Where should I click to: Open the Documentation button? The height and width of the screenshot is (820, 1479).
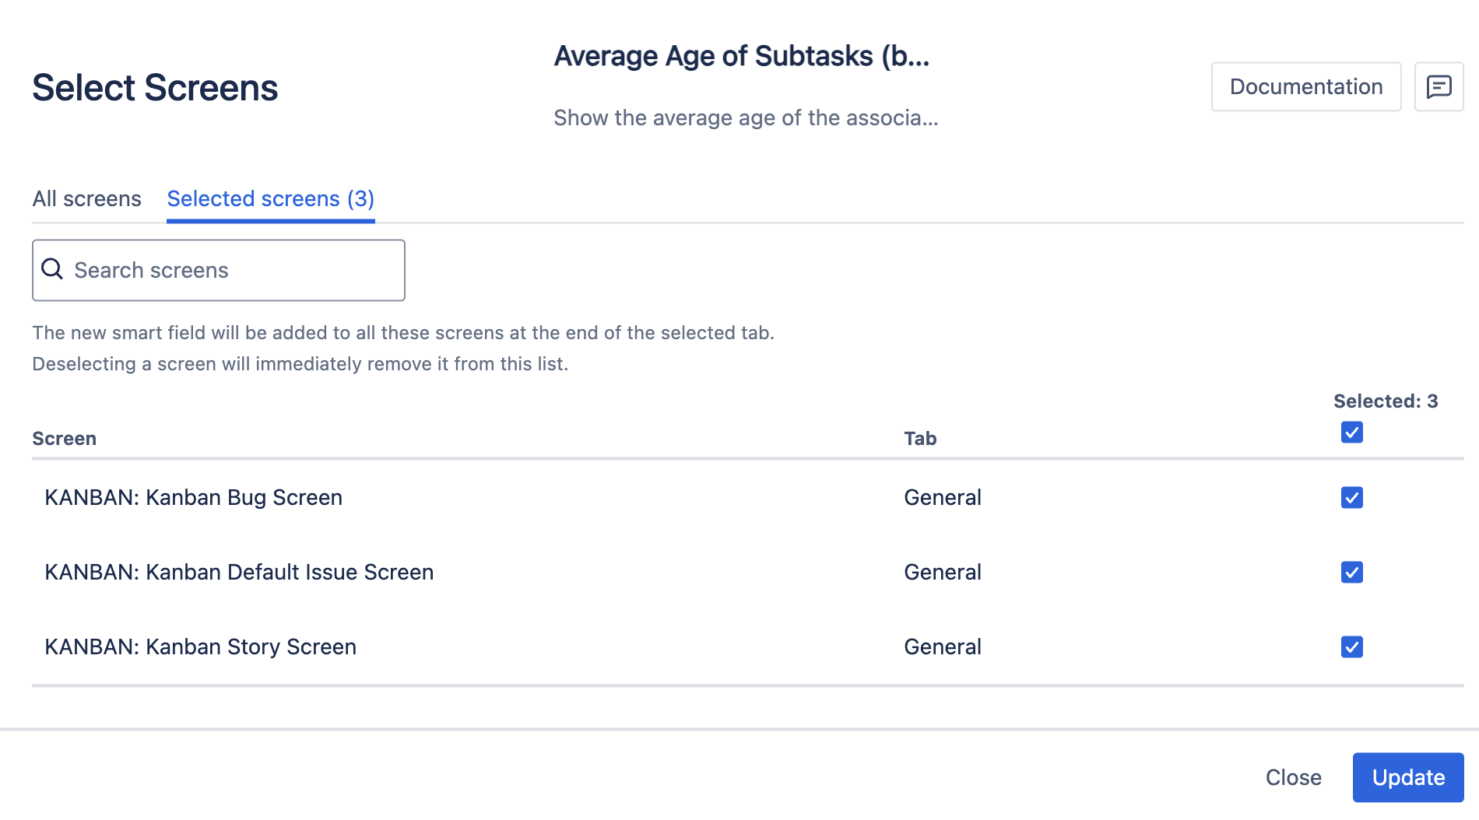tap(1305, 86)
